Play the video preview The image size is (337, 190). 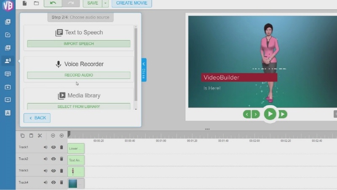(270, 114)
